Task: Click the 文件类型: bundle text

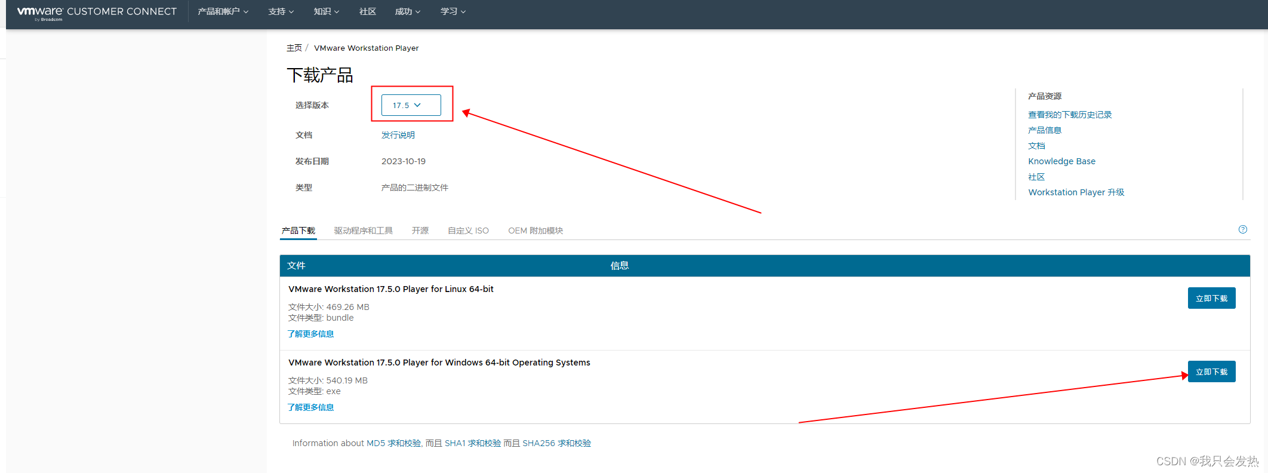Action: coord(321,318)
